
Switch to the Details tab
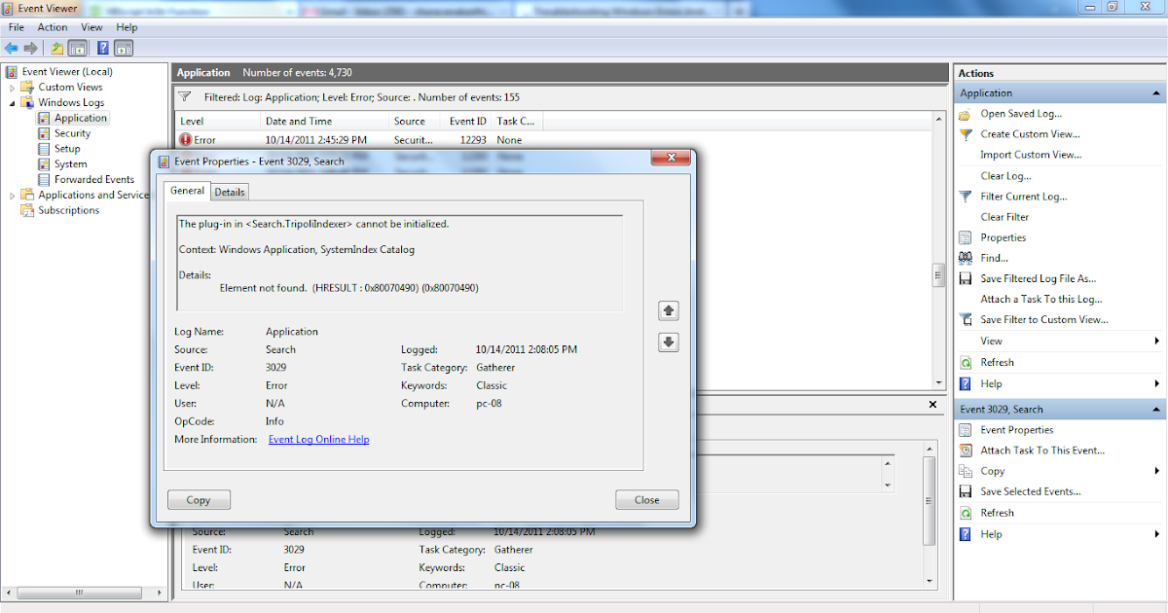point(229,191)
